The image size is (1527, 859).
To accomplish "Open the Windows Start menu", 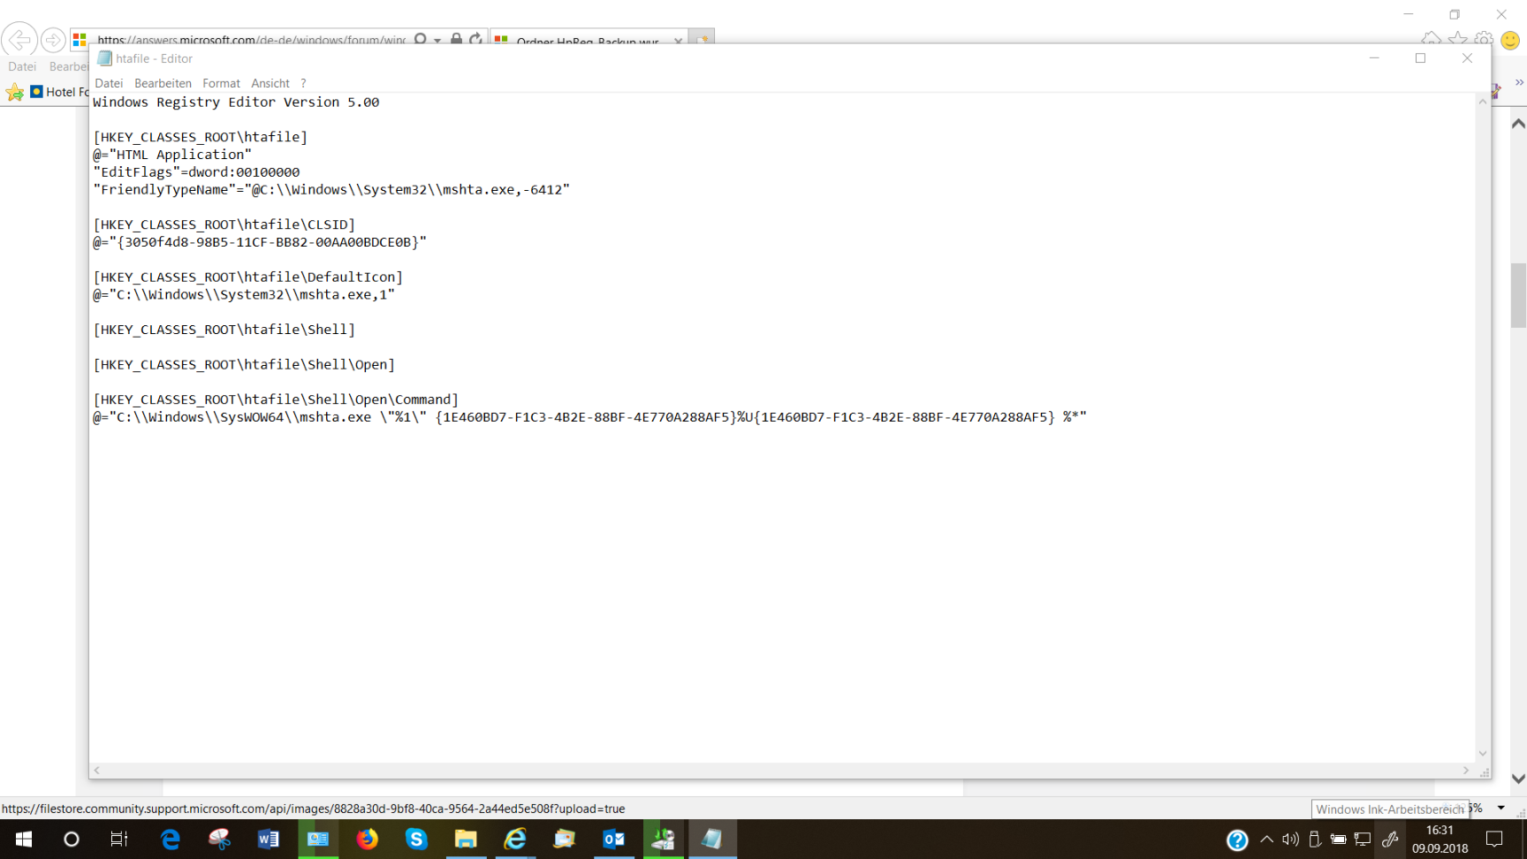I will [23, 839].
